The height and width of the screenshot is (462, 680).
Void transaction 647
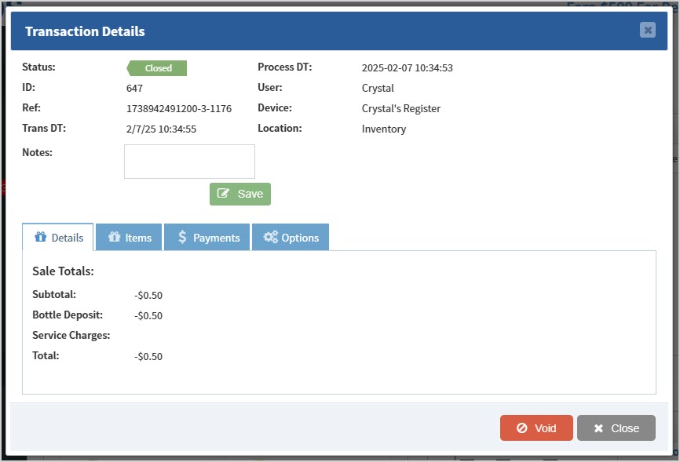(536, 427)
